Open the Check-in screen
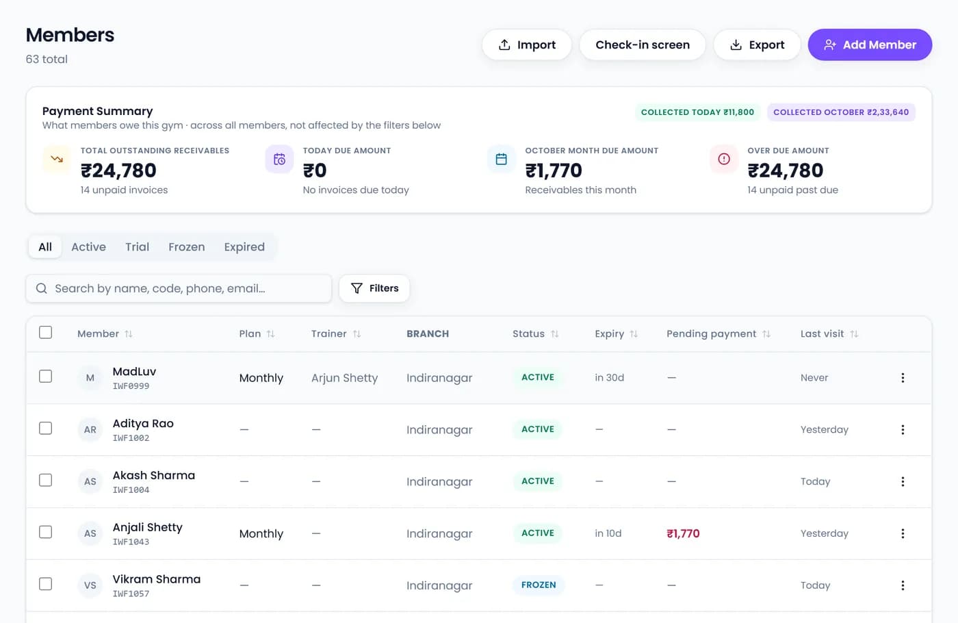Viewport: 958px width, 623px height. [643, 44]
